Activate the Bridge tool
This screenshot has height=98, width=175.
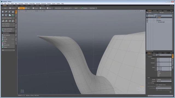click(x=8, y=41)
